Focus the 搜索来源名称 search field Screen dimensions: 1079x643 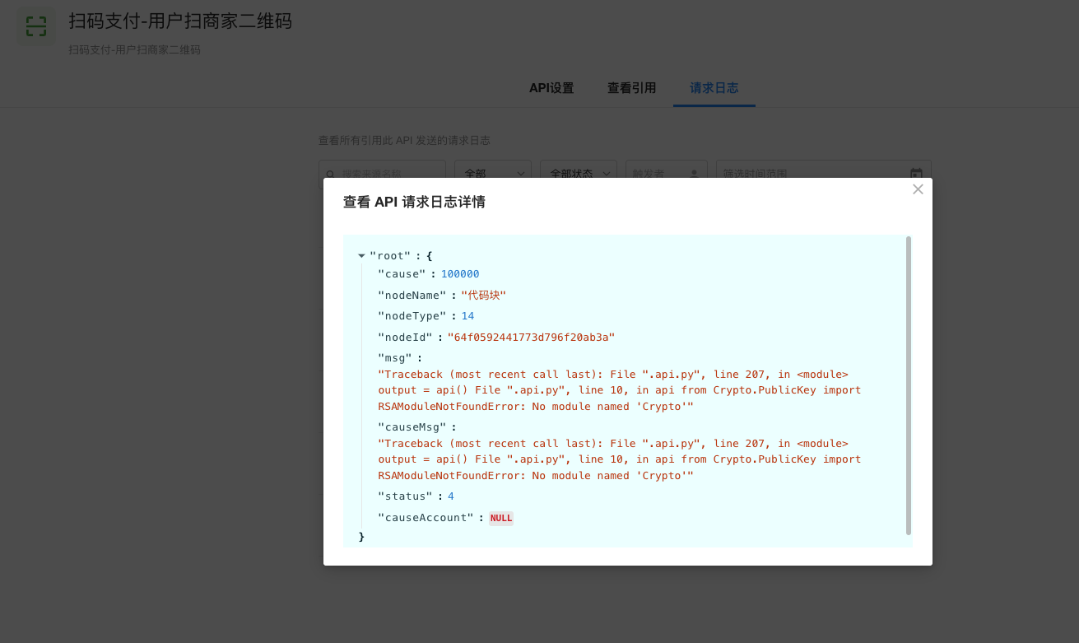click(x=383, y=174)
